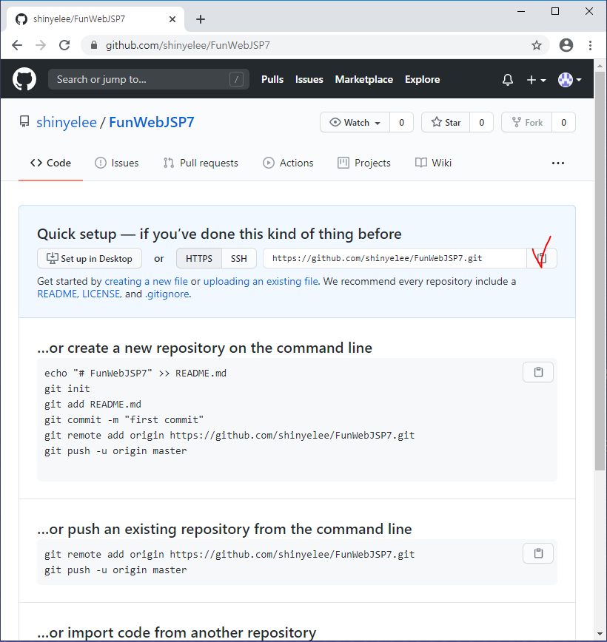Viewport: 607px width, 642px height.
Task: Expand the plus create-new menu
Action: (536, 80)
